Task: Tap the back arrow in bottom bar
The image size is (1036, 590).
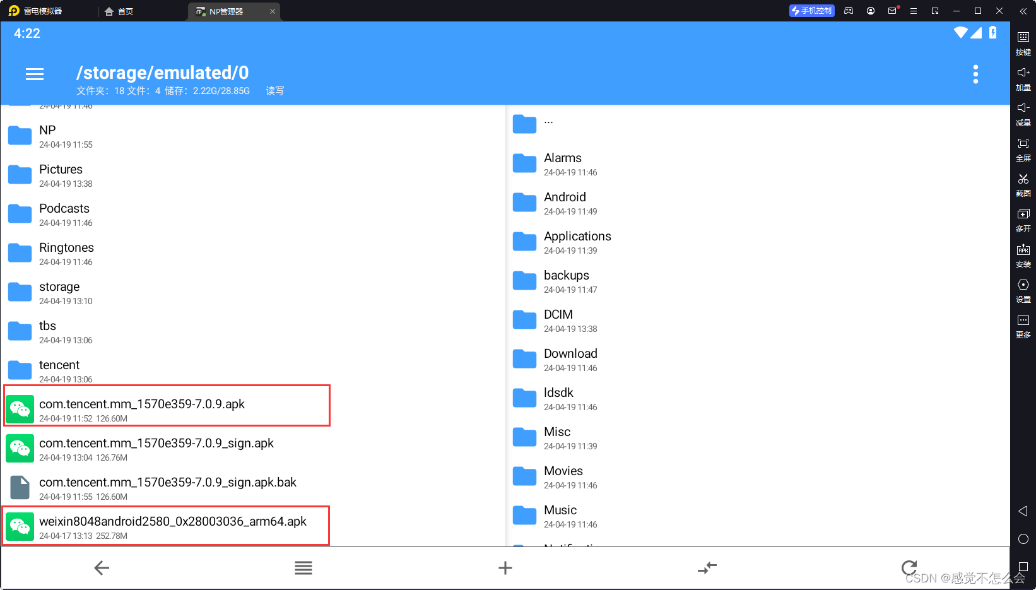Action: pyautogui.click(x=102, y=568)
